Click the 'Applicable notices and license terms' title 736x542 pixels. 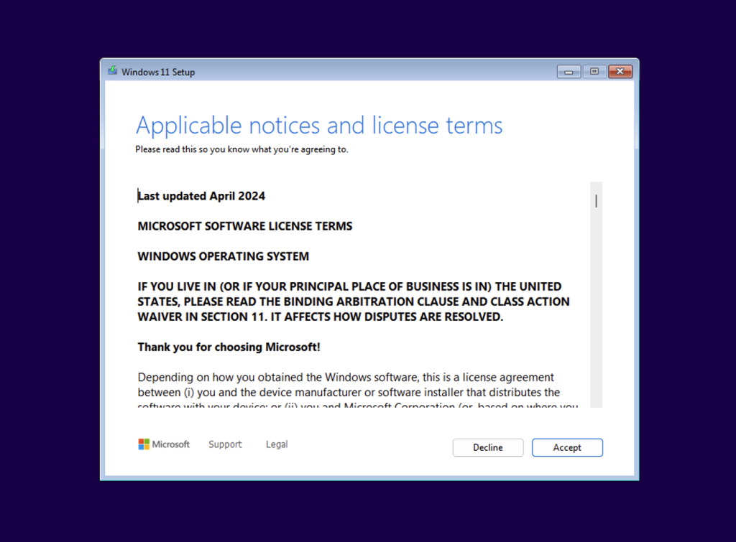[319, 126]
